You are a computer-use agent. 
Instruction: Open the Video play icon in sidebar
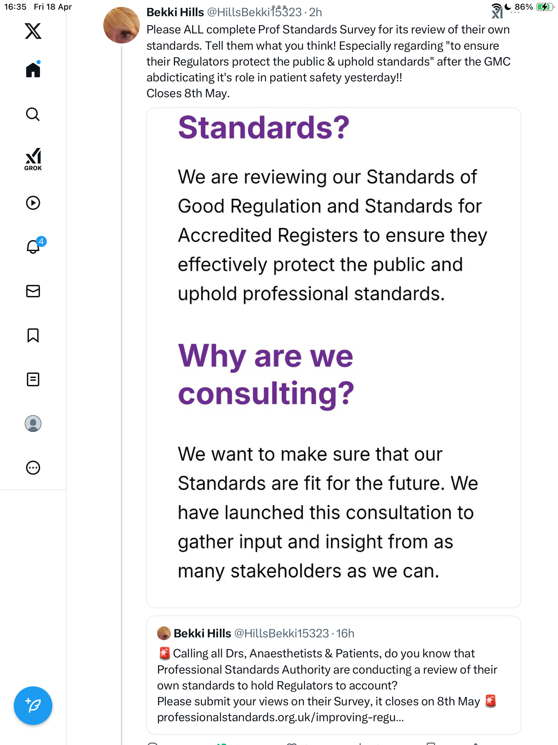[x=33, y=203]
